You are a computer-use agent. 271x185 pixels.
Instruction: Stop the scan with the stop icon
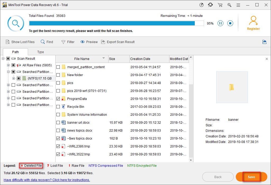(x=230, y=23)
